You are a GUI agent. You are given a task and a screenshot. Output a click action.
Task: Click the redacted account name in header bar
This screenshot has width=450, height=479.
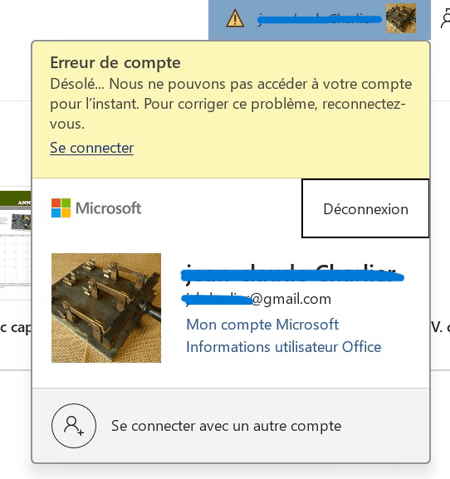pos(319,19)
